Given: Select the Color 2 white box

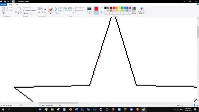Looking at the screenshot, I should pyautogui.click(x=101, y=10).
